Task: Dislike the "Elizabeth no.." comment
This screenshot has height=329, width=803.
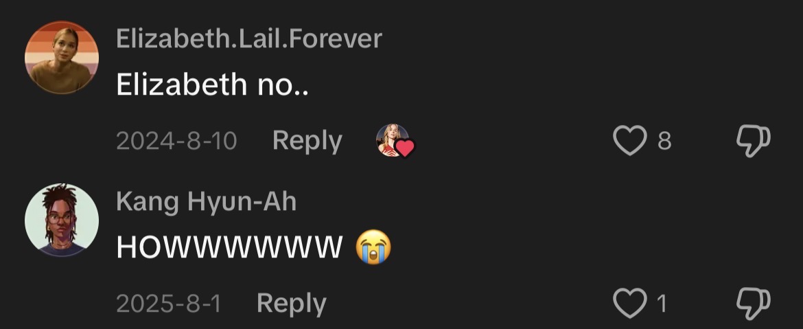Action: coord(754,140)
